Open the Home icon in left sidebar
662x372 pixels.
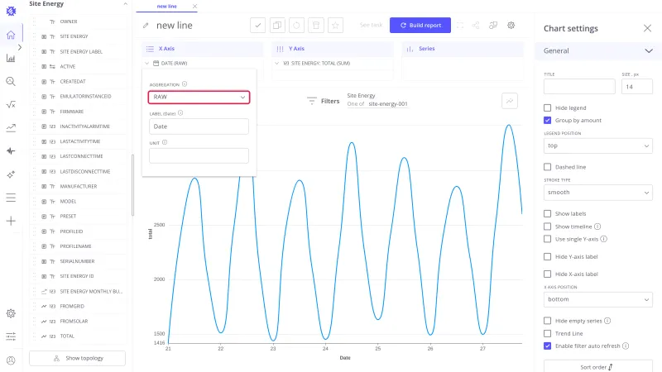click(x=11, y=35)
